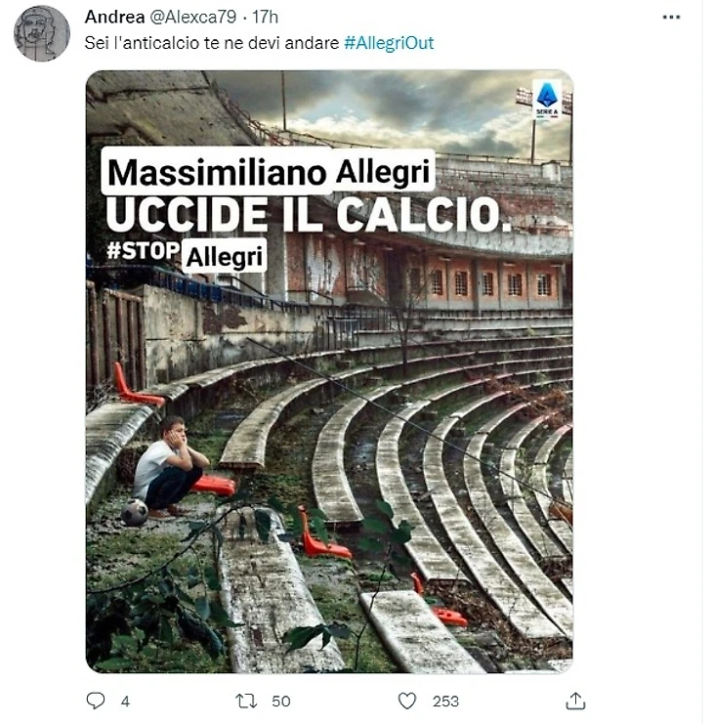
Task: Retweet the post using the arrows icon
Action: (x=246, y=701)
